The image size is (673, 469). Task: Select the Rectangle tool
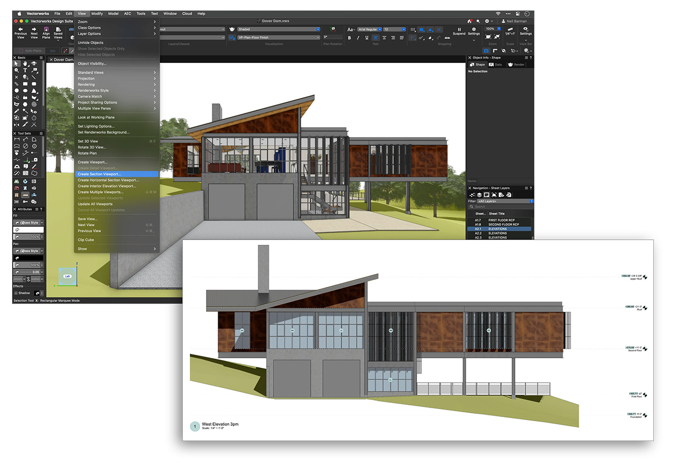(25, 84)
